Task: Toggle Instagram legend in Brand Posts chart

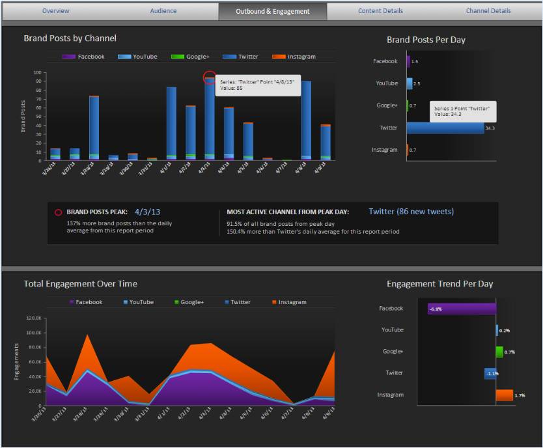Action: point(294,57)
